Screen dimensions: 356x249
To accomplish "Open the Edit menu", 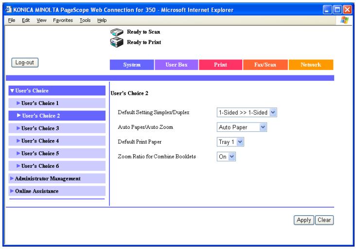I will coord(26,20).
